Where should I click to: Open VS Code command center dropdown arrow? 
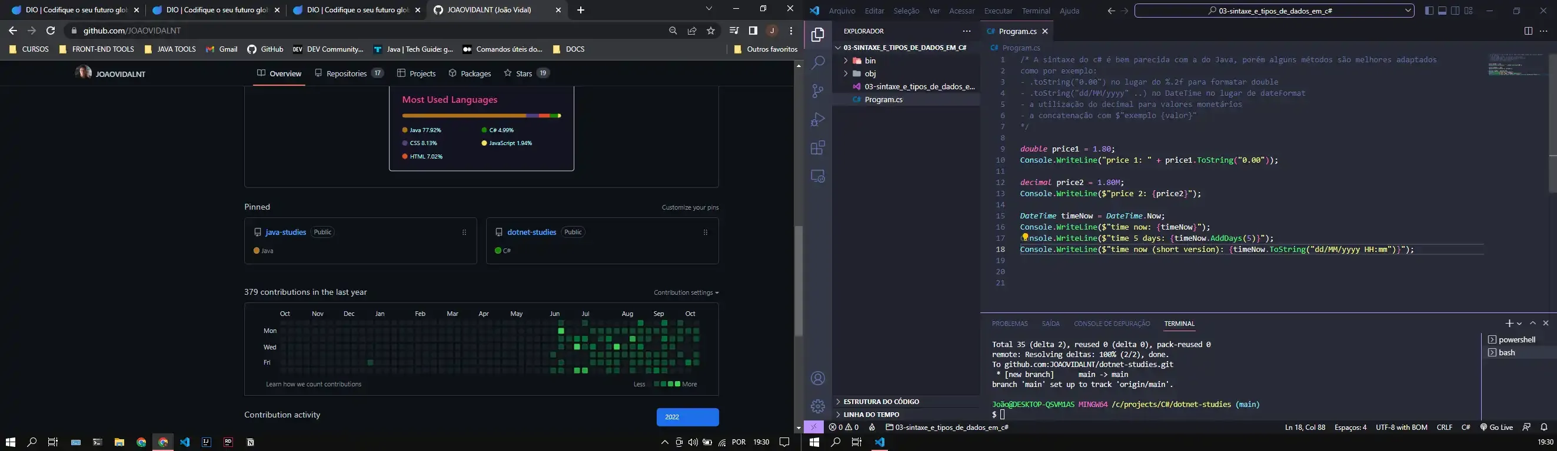coord(1408,11)
